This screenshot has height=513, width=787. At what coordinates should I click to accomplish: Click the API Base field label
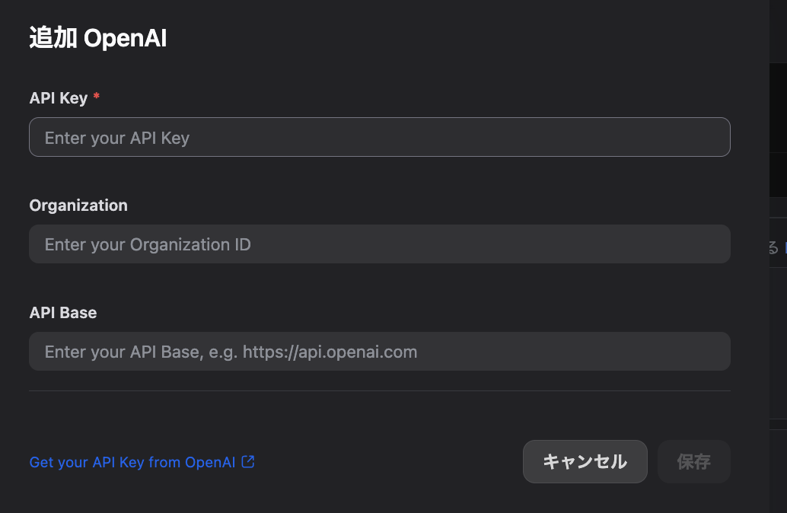coord(63,312)
